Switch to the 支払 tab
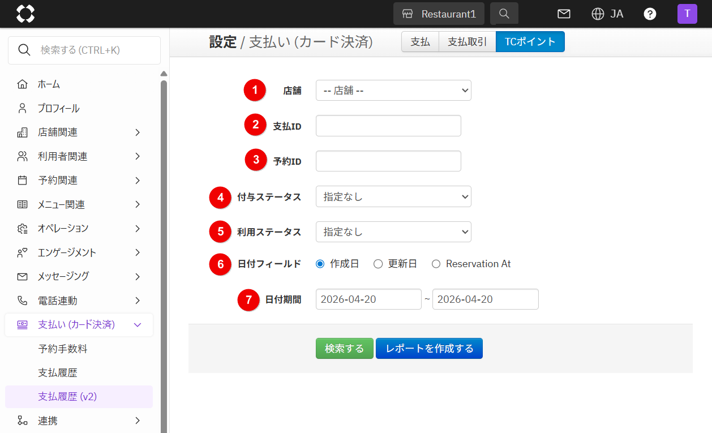The width and height of the screenshot is (712, 433). tap(420, 42)
